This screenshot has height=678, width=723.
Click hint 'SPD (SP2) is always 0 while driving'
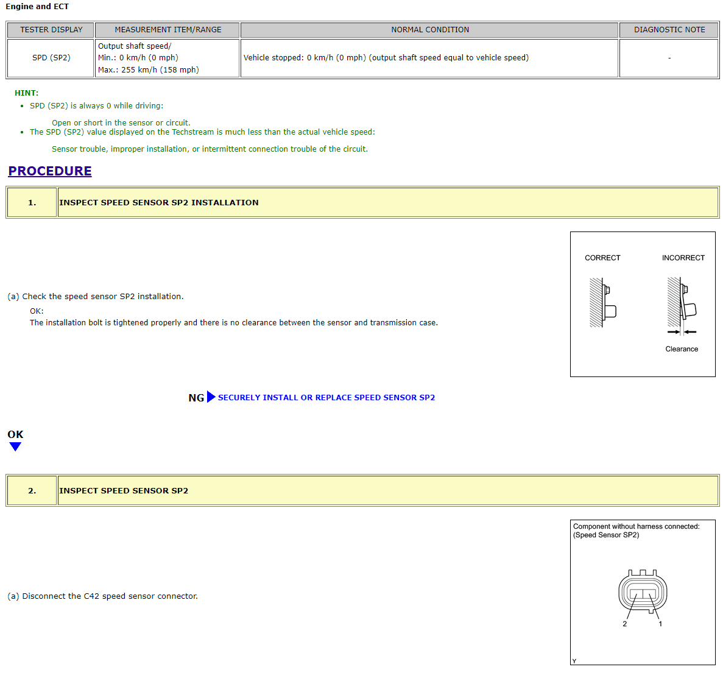click(96, 105)
